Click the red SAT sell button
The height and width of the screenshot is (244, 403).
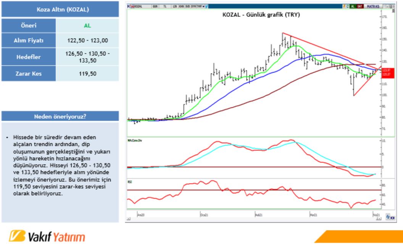tap(360, 6)
